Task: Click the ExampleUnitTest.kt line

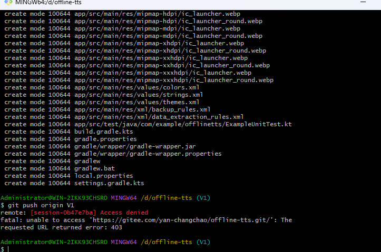Action: 148,124
